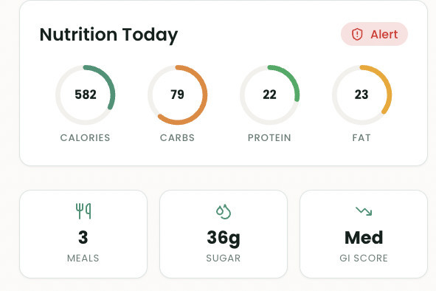436x291 pixels.
Task: Click the Med GI score value
Action: click(x=364, y=238)
